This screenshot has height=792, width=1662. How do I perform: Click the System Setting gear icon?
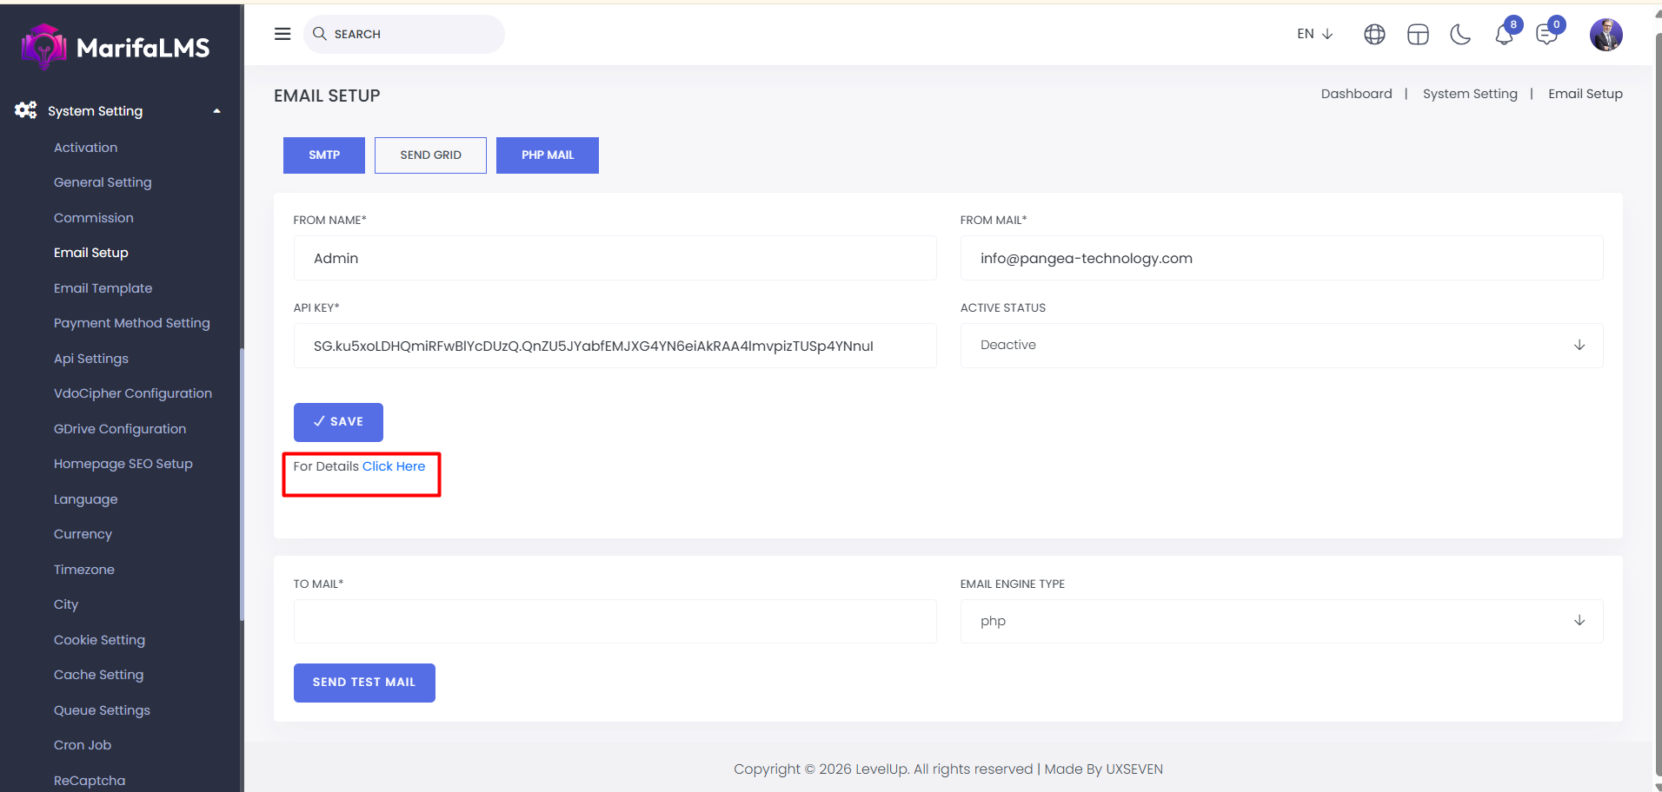click(x=26, y=110)
